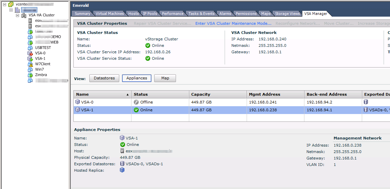Switch to the IP Pools tab
Viewport: 390px width, 189px height.
[x=150, y=14]
